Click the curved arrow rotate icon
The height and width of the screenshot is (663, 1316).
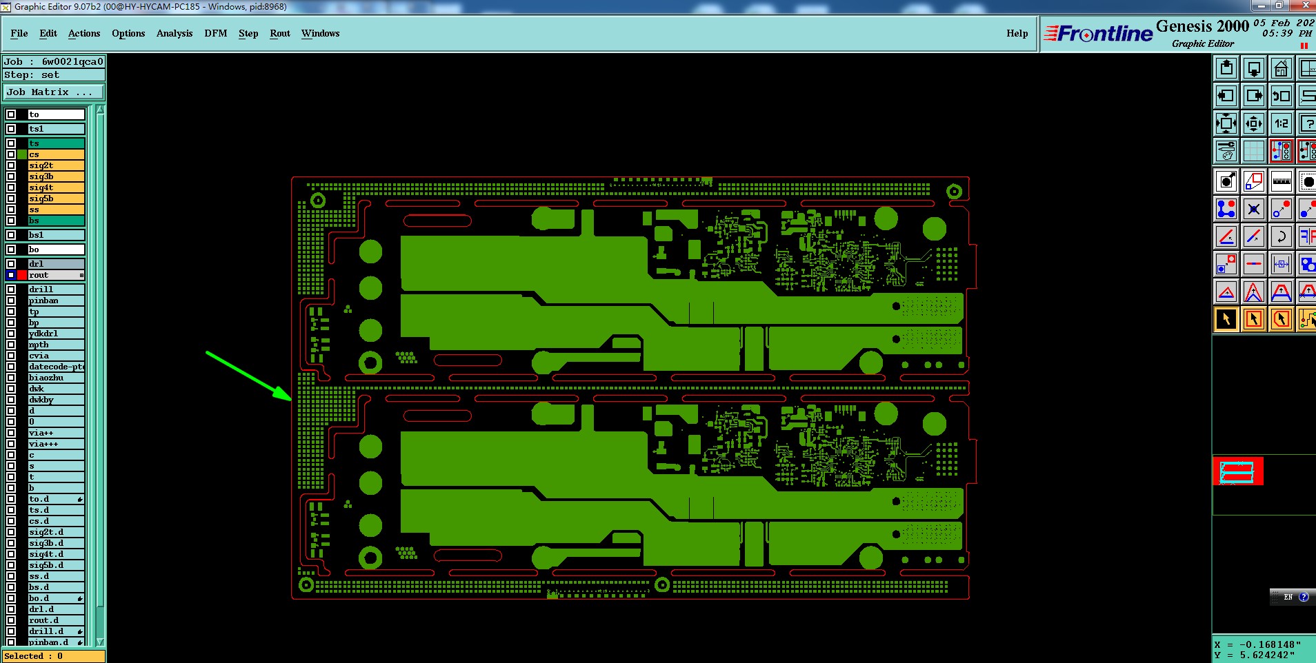click(x=1281, y=236)
